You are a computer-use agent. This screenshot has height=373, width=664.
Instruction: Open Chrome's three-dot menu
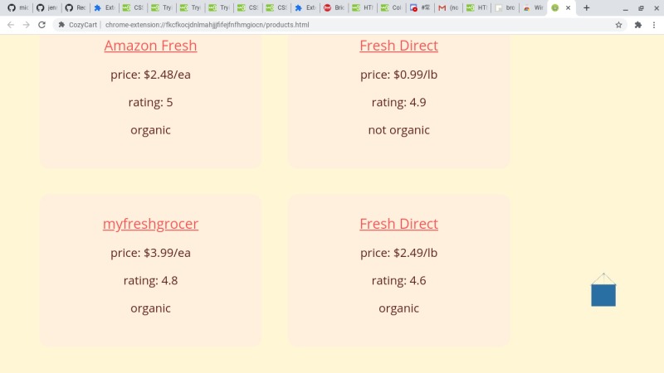point(654,25)
